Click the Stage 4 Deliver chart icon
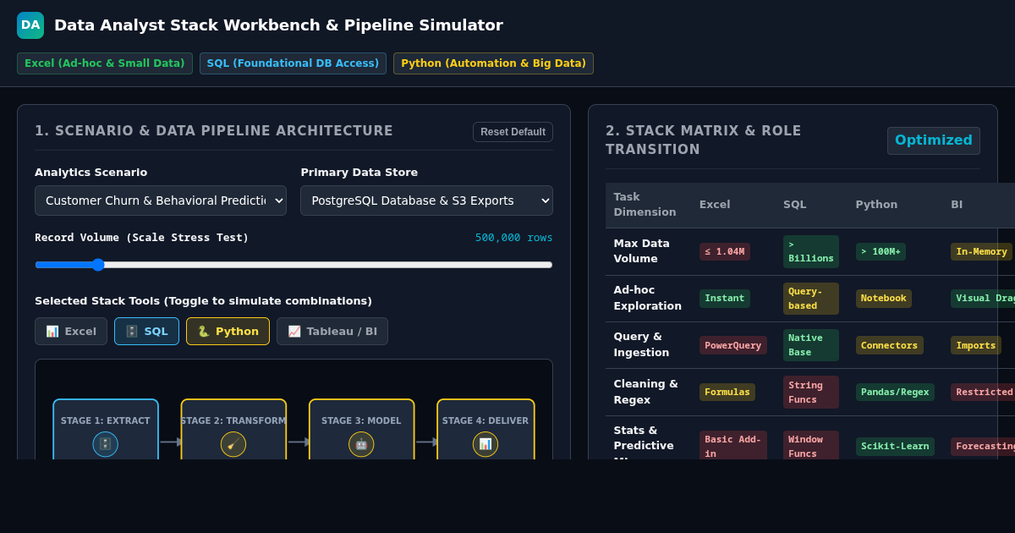 [486, 444]
